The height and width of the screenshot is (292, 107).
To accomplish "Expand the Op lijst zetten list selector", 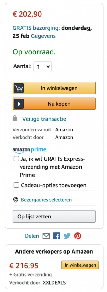I will pos(54,217).
